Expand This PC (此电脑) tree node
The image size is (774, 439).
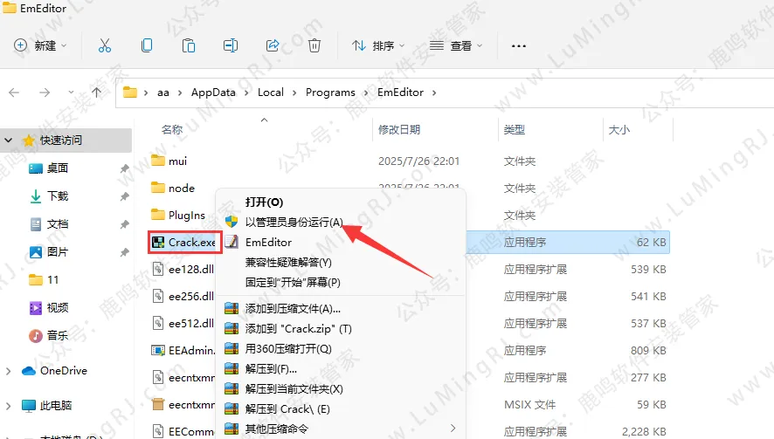point(9,406)
